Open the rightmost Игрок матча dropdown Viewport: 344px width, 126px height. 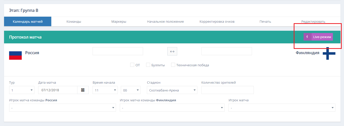282,108
